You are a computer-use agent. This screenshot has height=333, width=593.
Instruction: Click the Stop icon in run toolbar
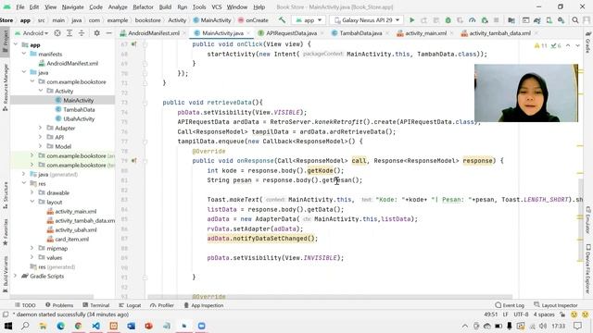(497, 20)
